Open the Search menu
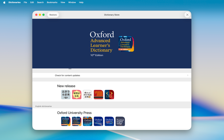Screen dimensions: 224x140 [x=40, y=2]
